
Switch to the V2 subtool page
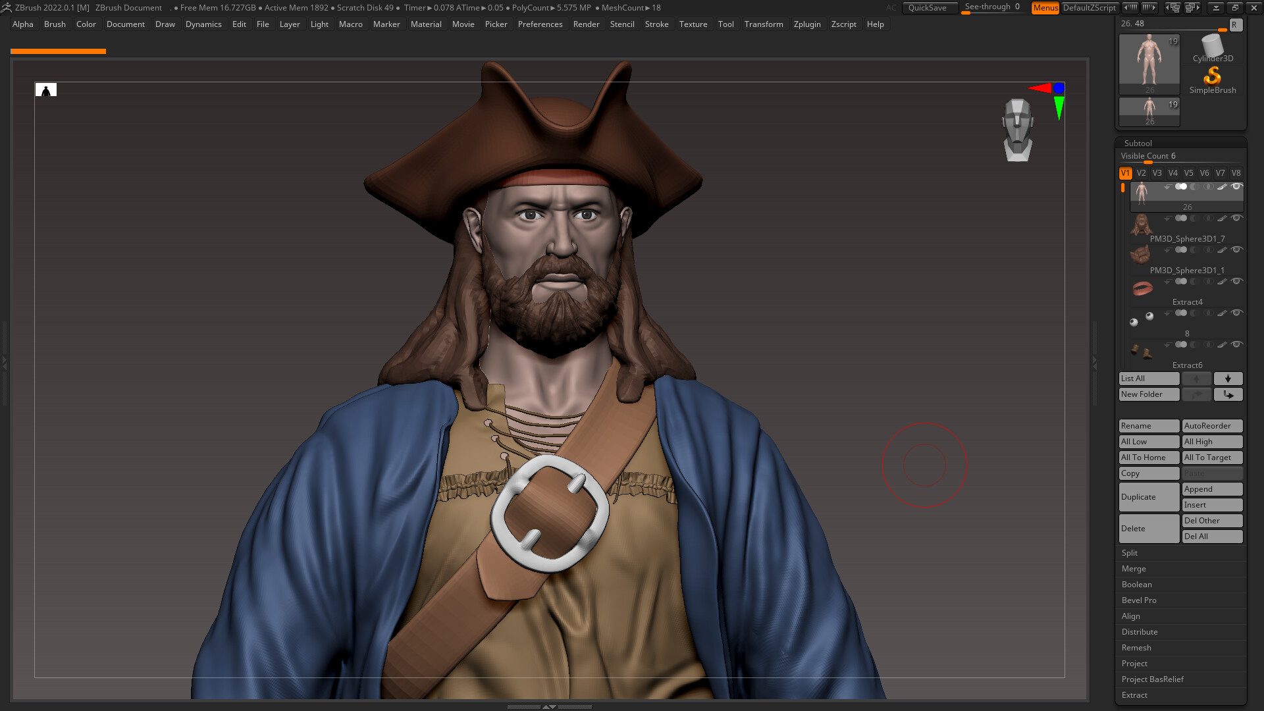[x=1141, y=173]
